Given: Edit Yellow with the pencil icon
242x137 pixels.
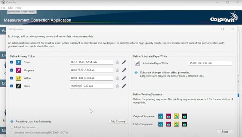Looking at the screenshot, I should click(x=124, y=78).
